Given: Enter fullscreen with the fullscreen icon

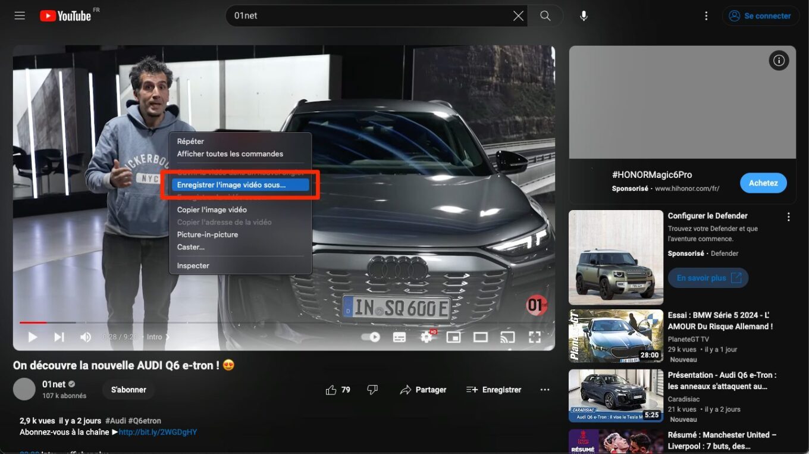Looking at the screenshot, I should (535, 337).
